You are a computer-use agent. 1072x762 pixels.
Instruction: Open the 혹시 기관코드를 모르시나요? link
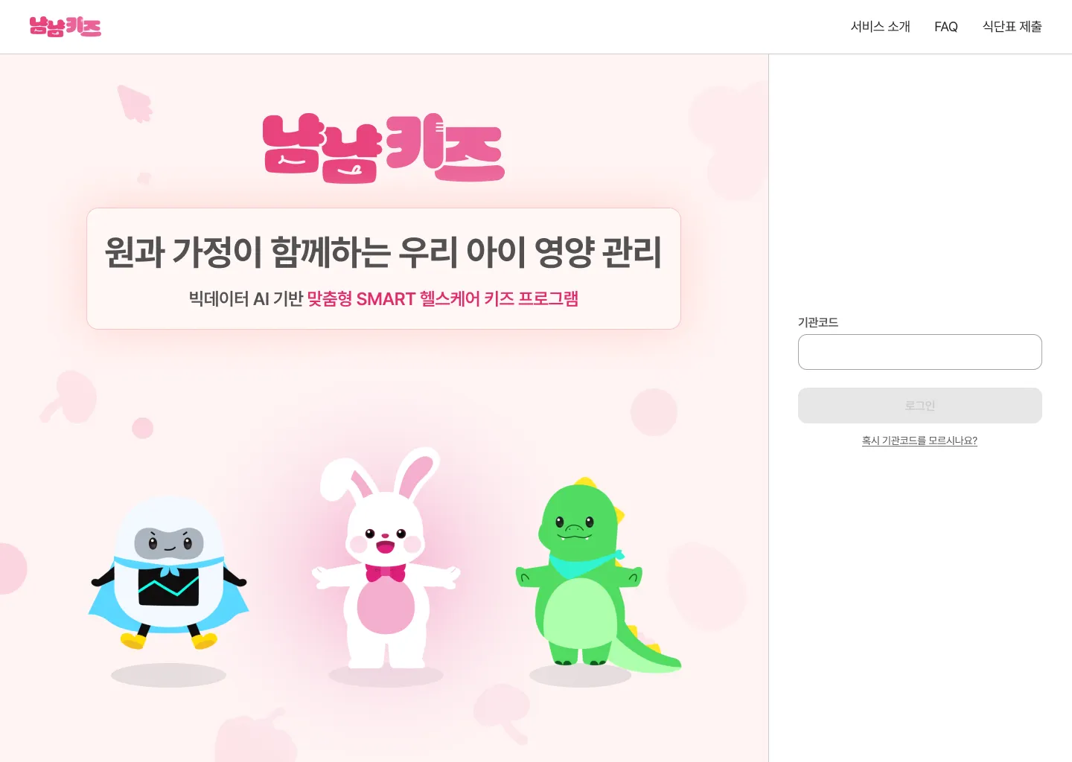(x=919, y=441)
